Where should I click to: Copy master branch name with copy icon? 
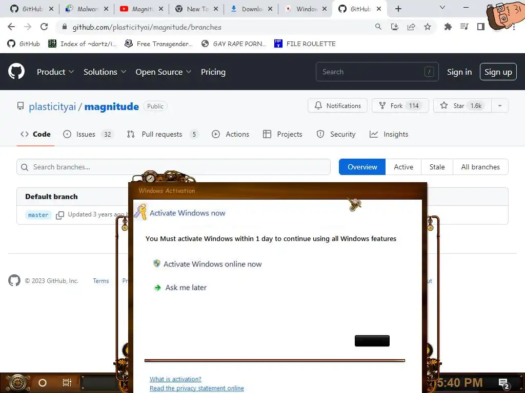point(60,215)
